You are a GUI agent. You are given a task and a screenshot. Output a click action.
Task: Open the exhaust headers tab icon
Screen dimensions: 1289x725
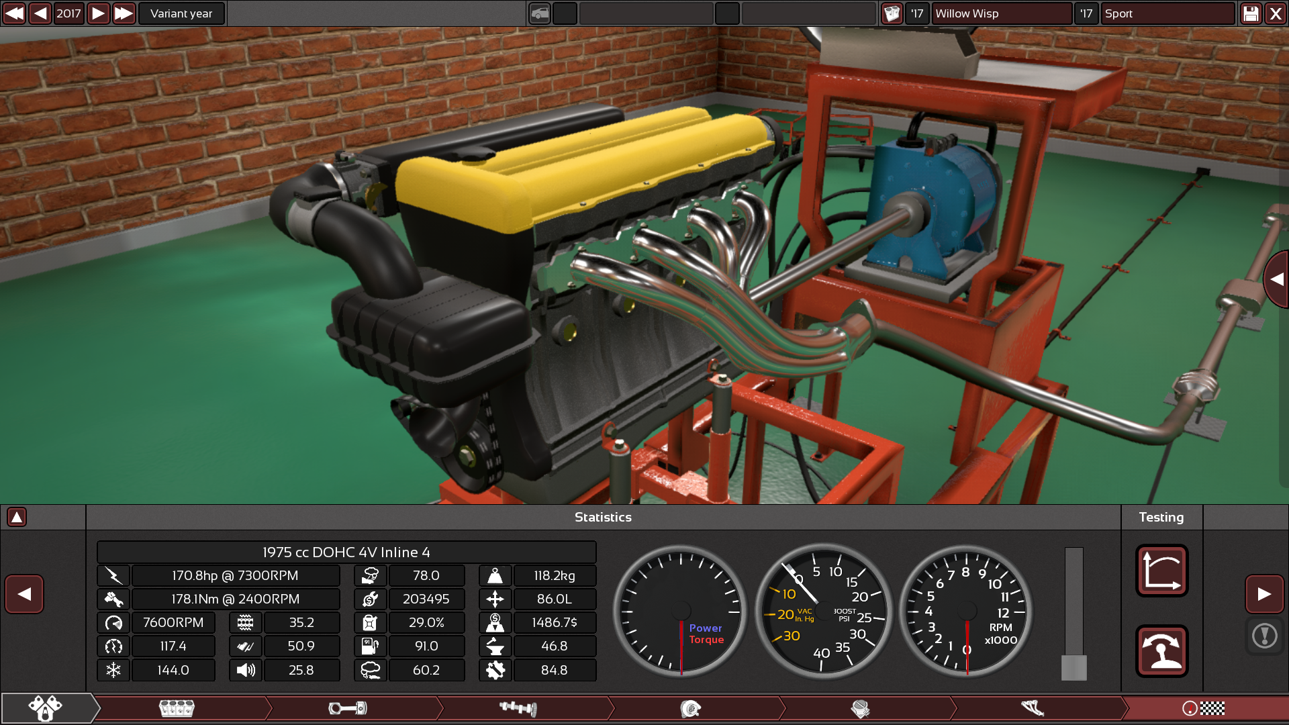point(1033,708)
